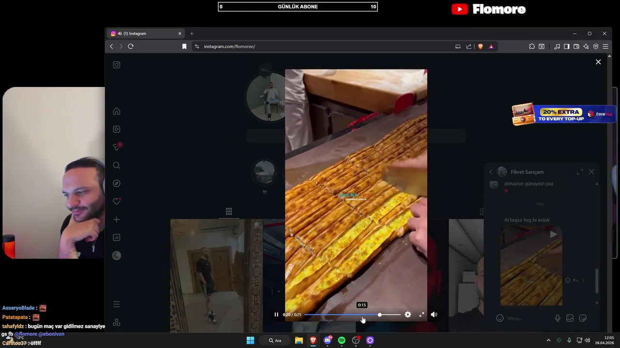Open the hallway man post thumbnail

pyautogui.click(x=216, y=275)
